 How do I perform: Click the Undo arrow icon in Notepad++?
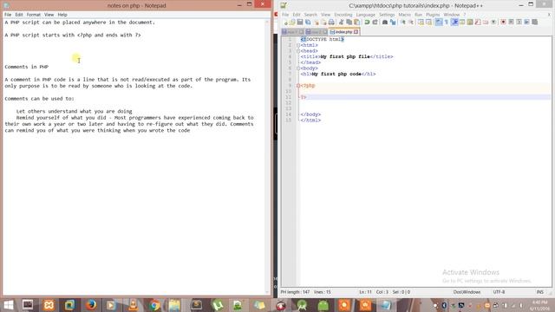pyautogui.click(x=367, y=23)
